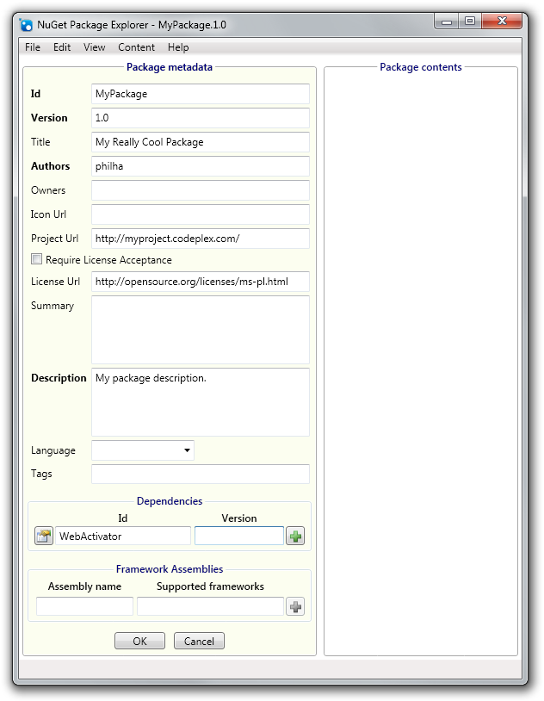Click the Supported frameworks input box
544x701 pixels.
[x=210, y=606]
